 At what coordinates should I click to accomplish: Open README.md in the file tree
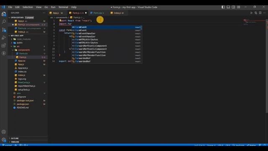[x=23, y=108]
